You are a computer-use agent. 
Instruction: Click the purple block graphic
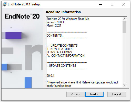[13, 36]
